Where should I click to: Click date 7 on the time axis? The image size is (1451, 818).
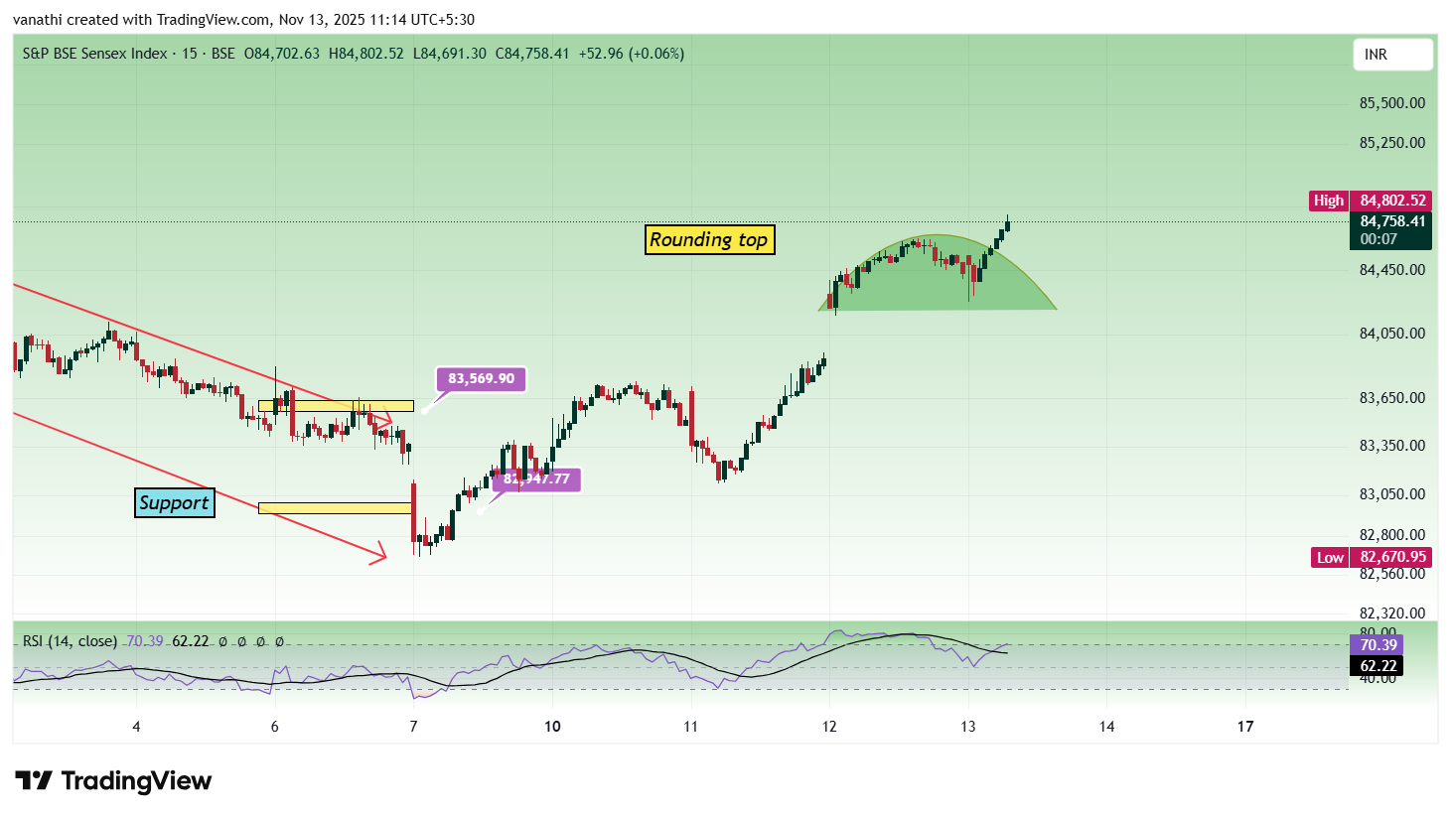pos(414,727)
